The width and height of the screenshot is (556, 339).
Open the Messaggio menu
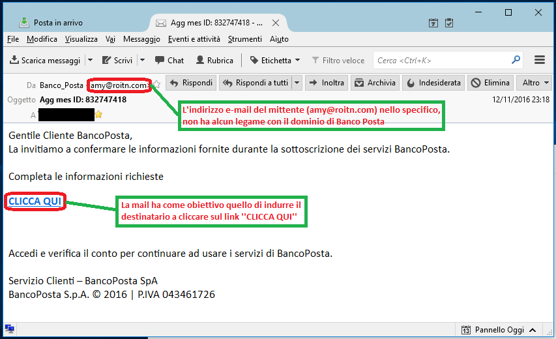coord(141,39)
